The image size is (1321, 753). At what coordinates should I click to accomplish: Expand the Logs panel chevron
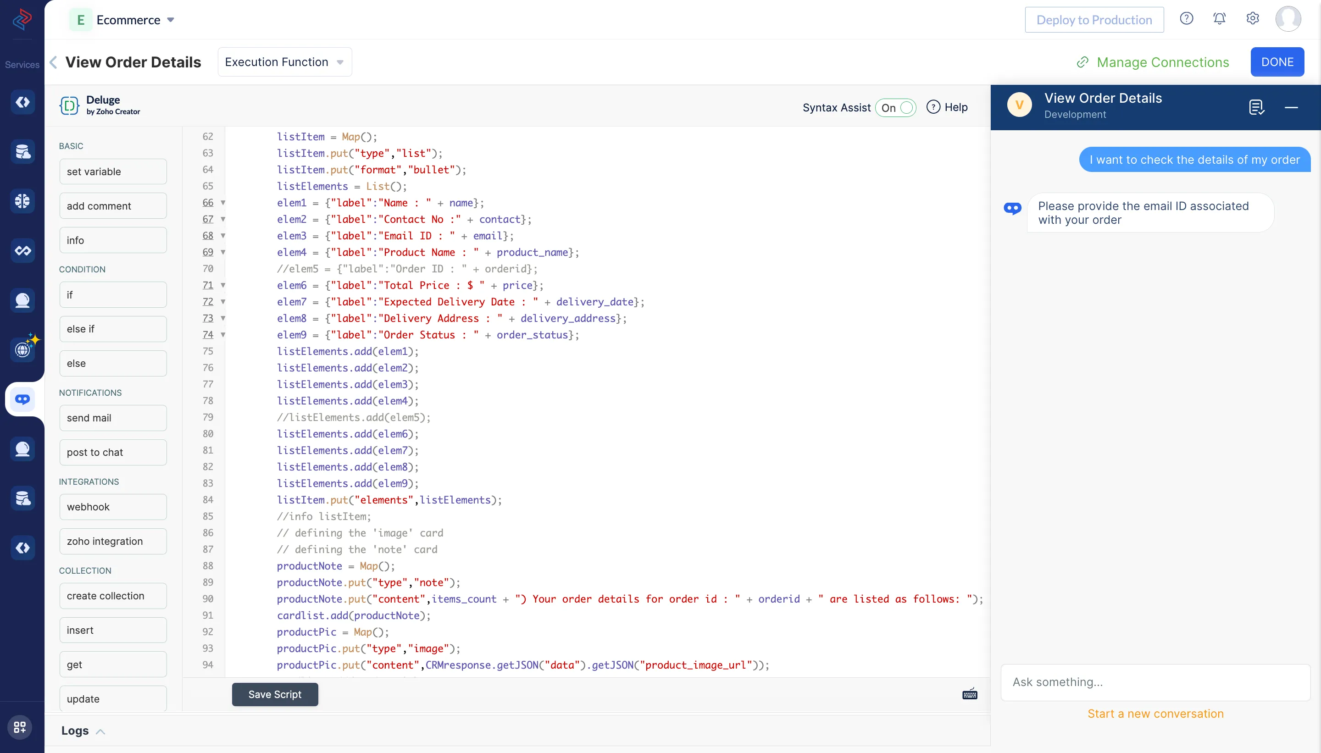[101, 731]
